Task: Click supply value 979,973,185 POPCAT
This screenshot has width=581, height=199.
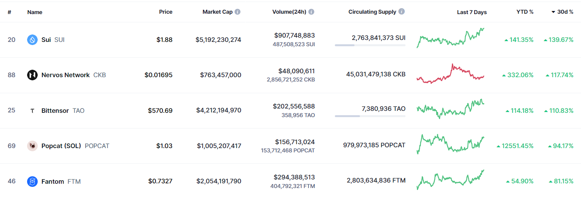Action: pyautogui.click(x=374, y=145)
